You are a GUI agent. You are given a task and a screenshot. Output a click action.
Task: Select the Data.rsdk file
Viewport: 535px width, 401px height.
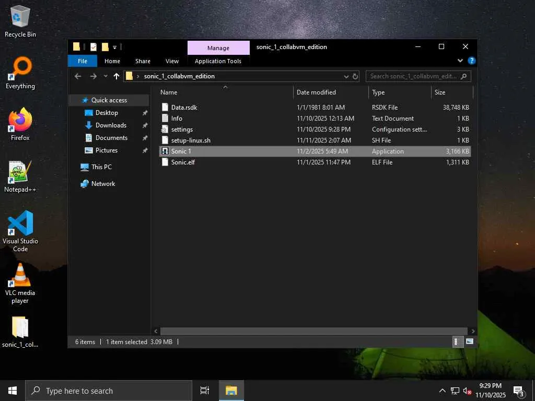coord(315,108)
